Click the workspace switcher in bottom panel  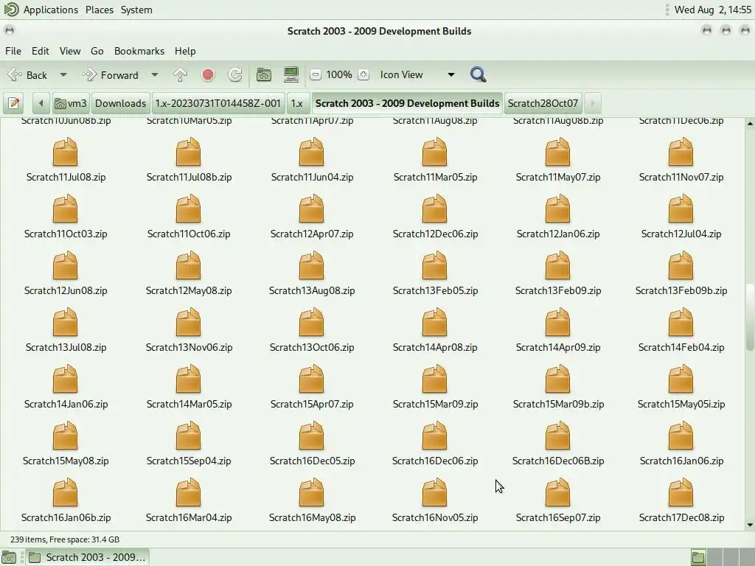click(x=722, y=557)
